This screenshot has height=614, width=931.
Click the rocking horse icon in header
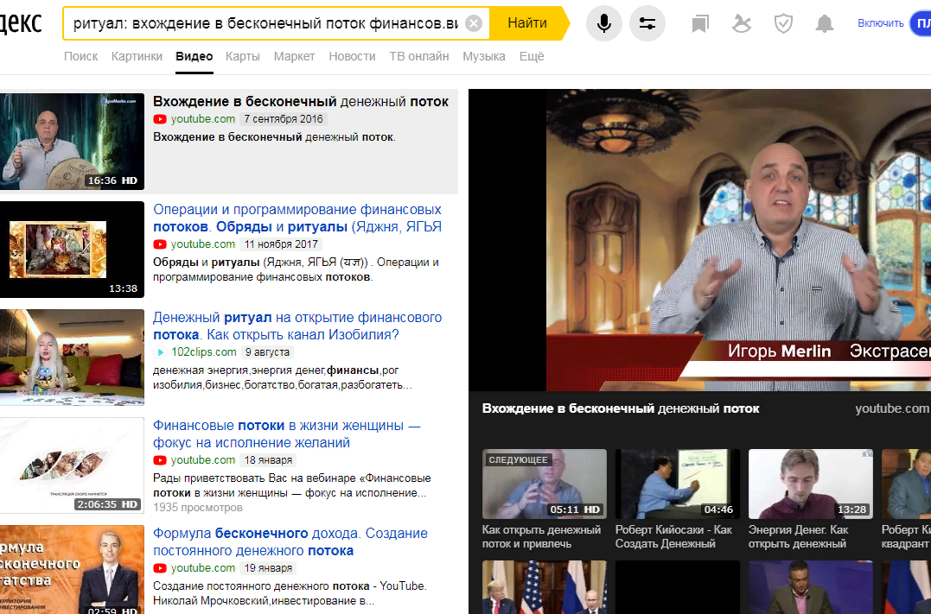pyautogui.click(x=741, y=23)
